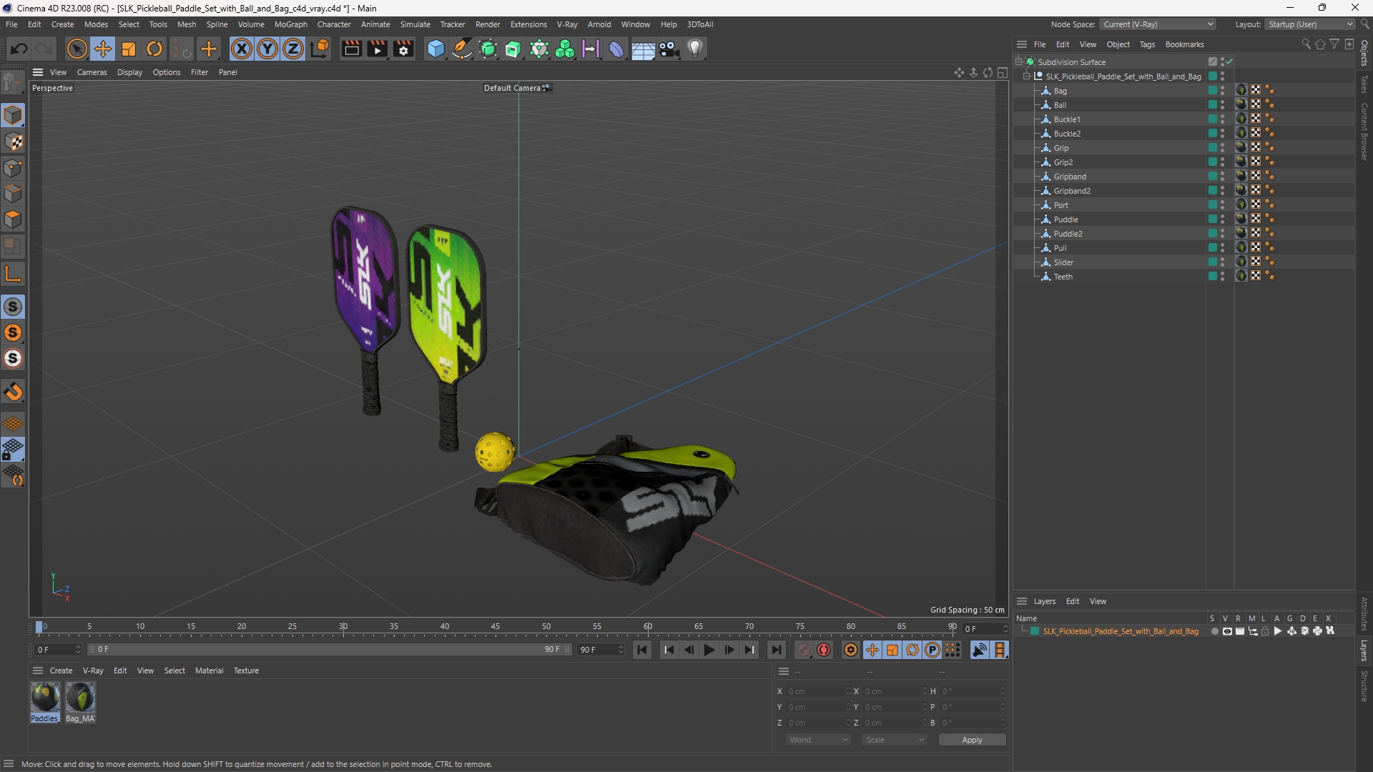The image size is (1373, 772).
Task: Click the timeline playhead at frame 0
Action: click(39, 627)
